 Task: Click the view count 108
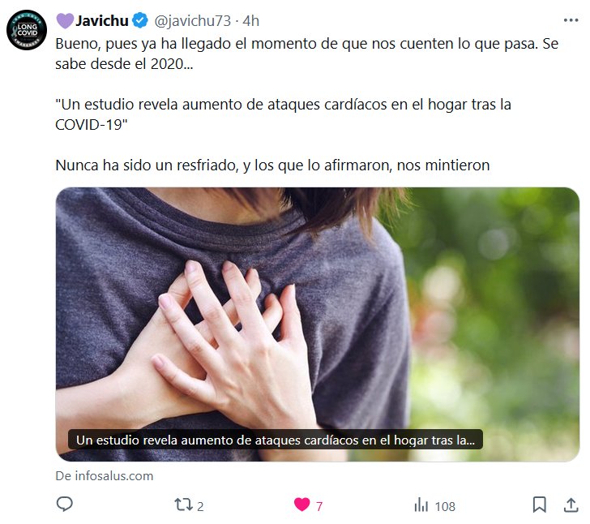[445, 507]
